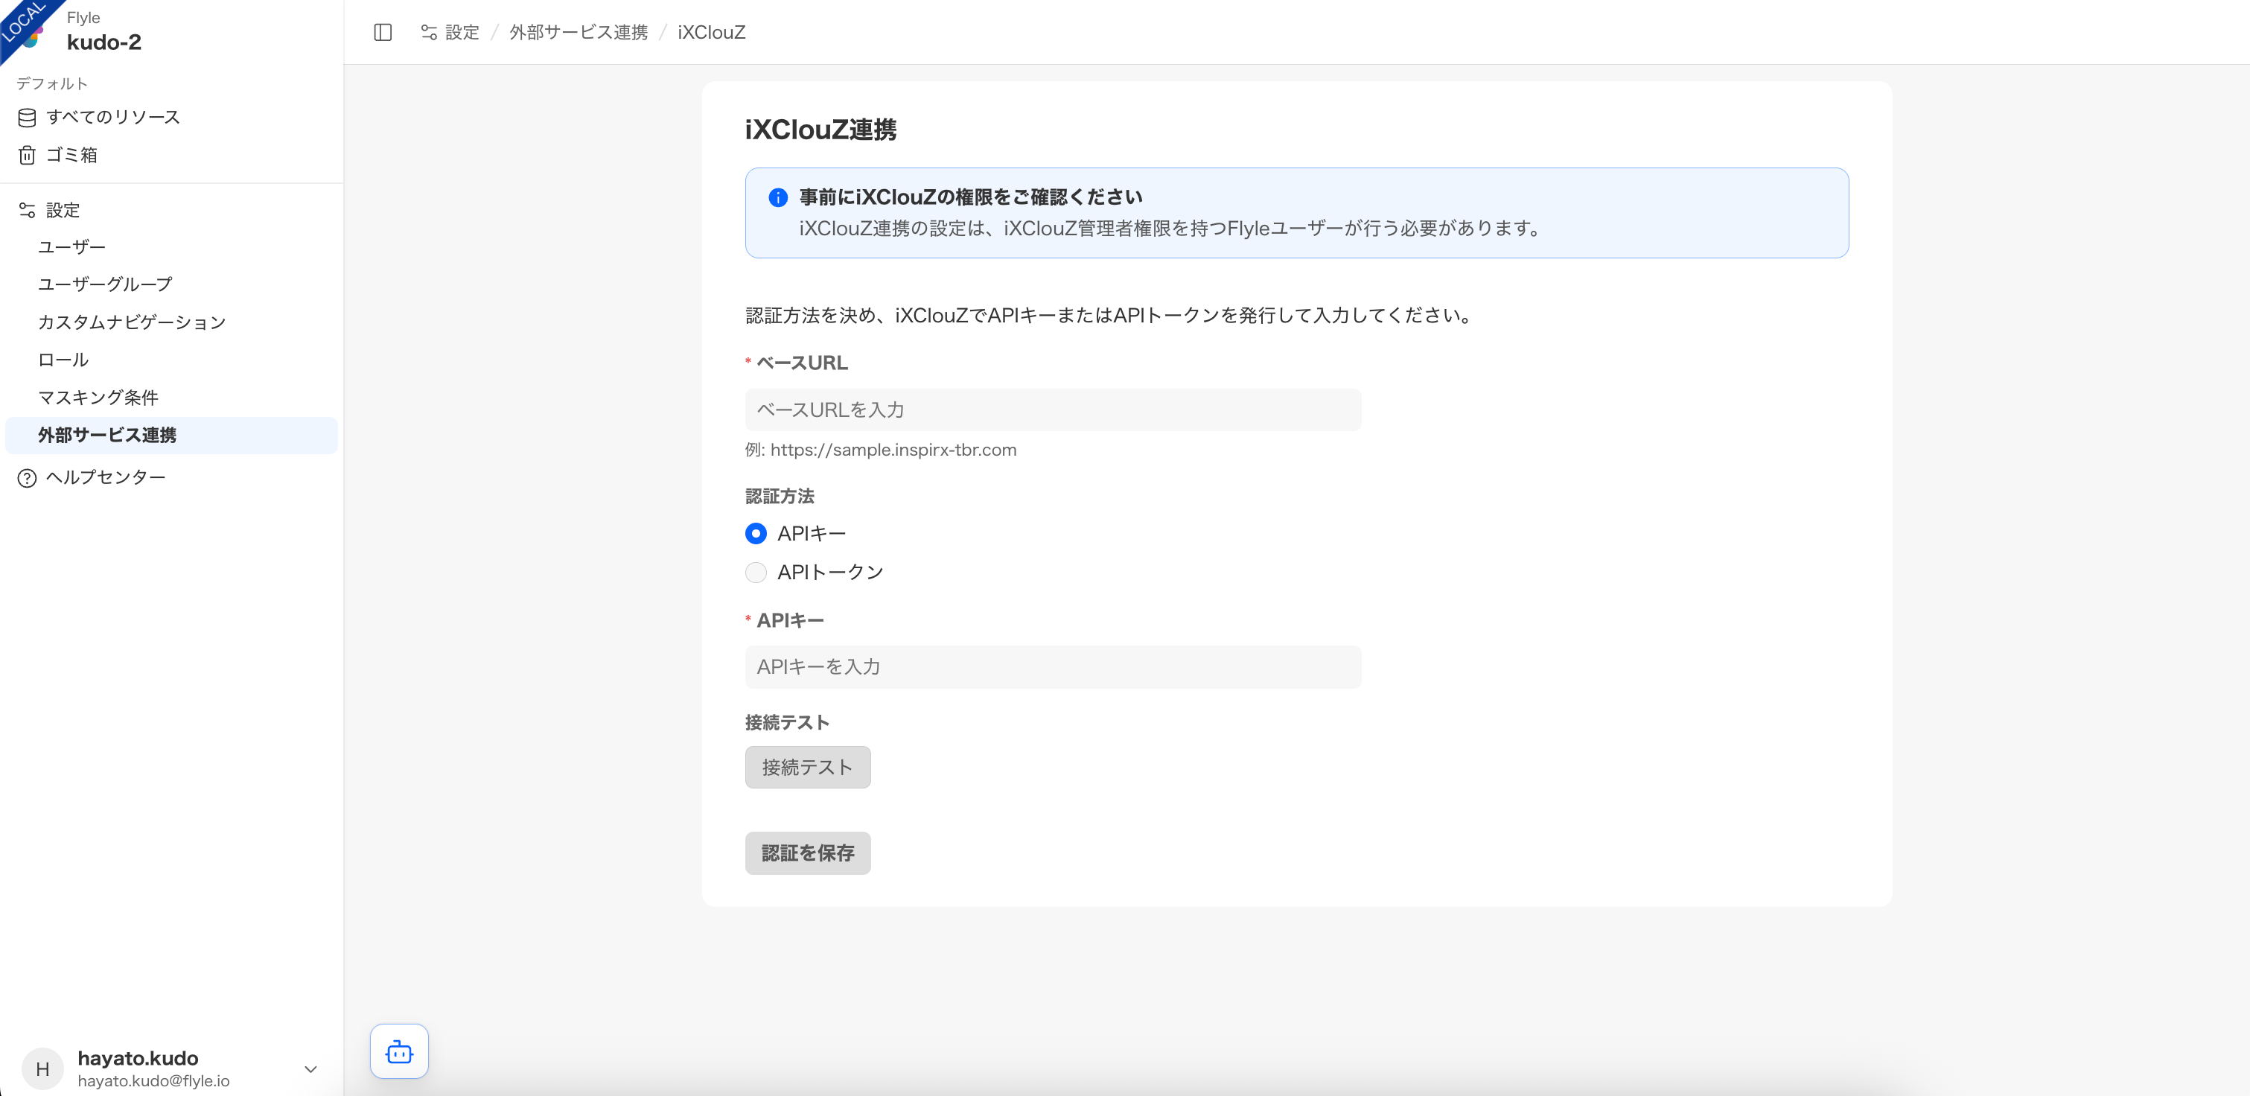The image size is (2250, 1096).
Task: Open マスキング条件 settings page
Action: (x=98, y=398)
